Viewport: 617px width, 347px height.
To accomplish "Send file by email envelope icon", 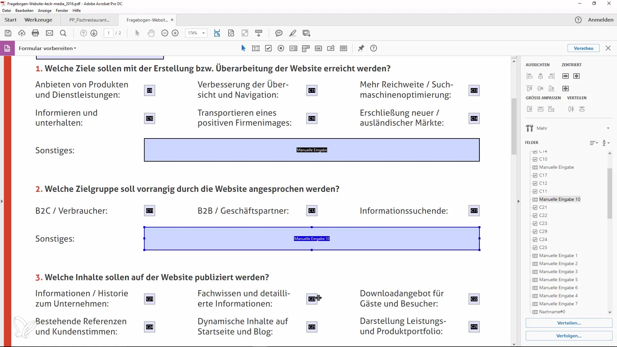I will click(x=49, y=33).
